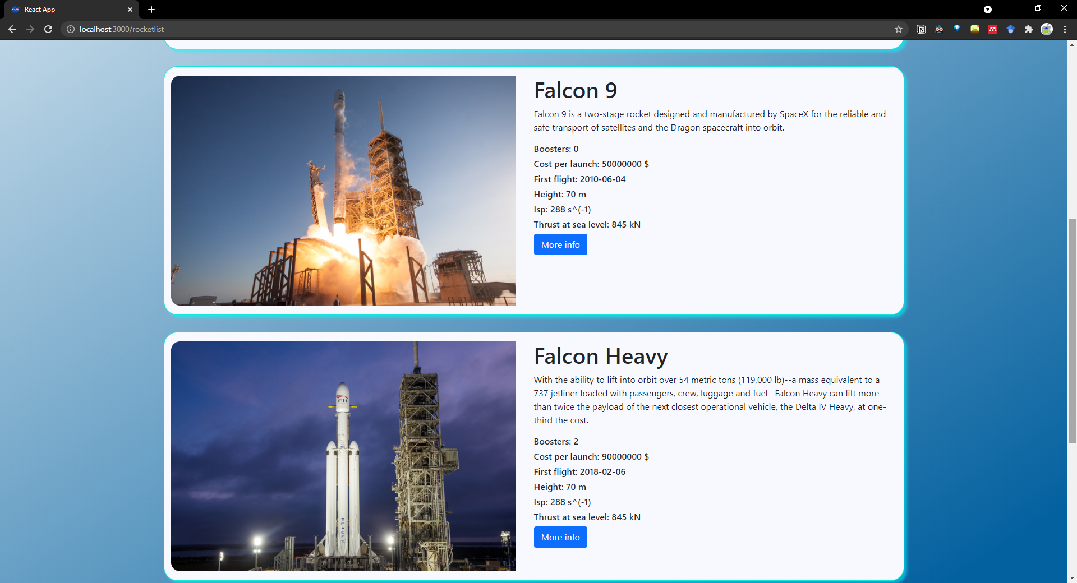Bookmark this page with the star icon
Screen dimensions: 1077x583
[x=899, y=29]
